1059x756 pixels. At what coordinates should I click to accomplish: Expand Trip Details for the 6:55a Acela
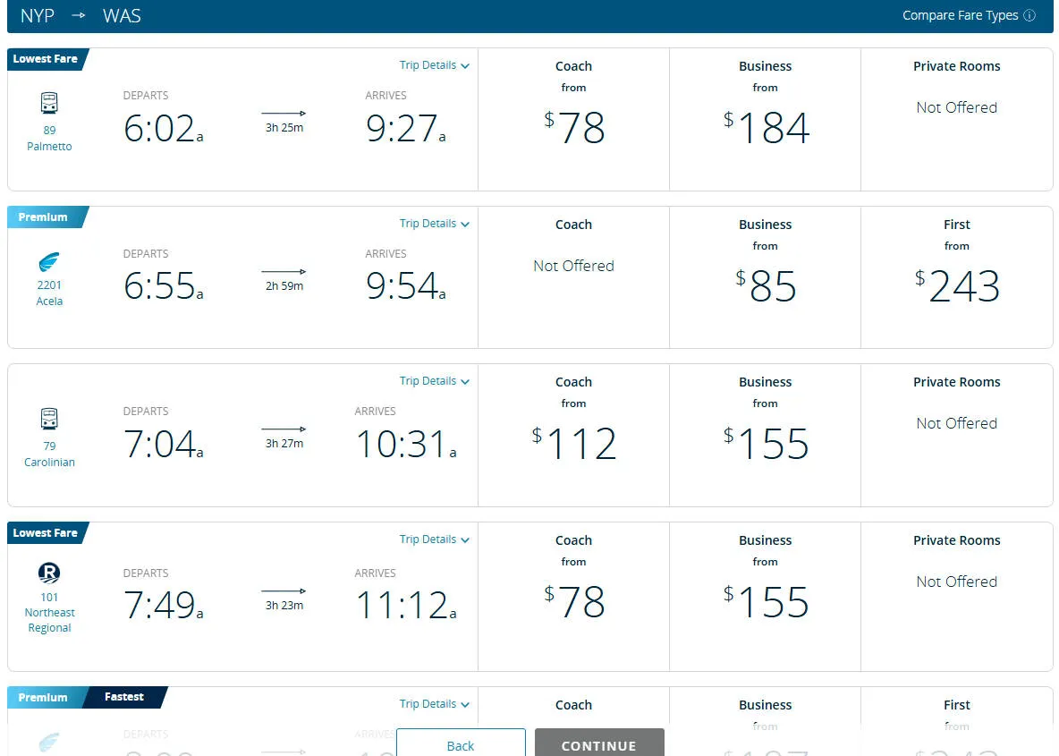434,224
